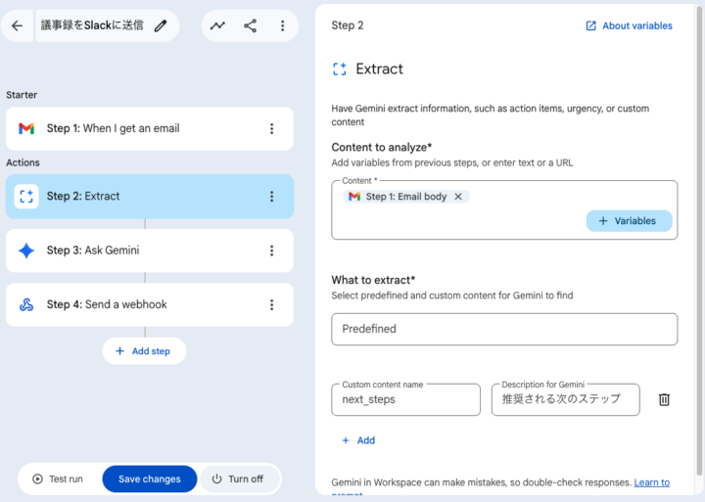Click the Gmail icon in Step 1
The height and width of the screenshot is (502, 705).
click(x=26, y=128)
